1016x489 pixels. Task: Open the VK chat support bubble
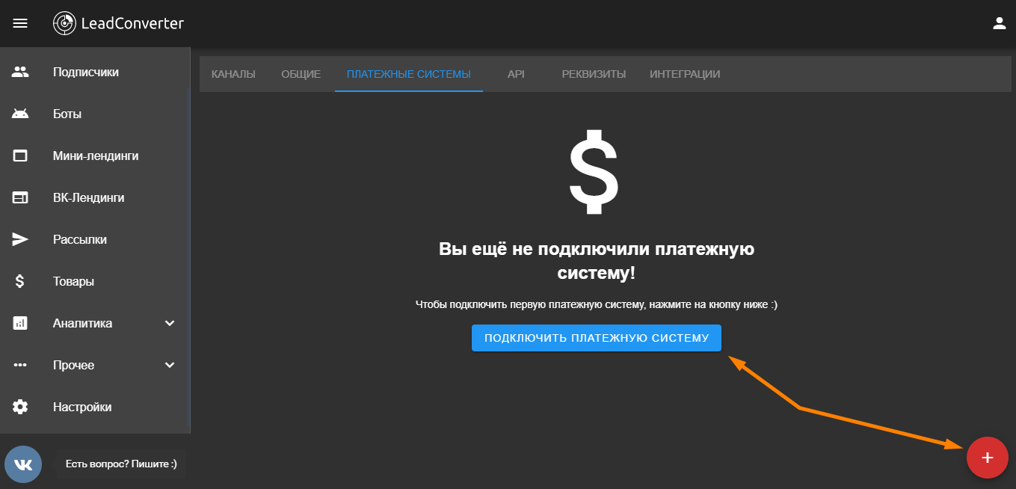23,464
